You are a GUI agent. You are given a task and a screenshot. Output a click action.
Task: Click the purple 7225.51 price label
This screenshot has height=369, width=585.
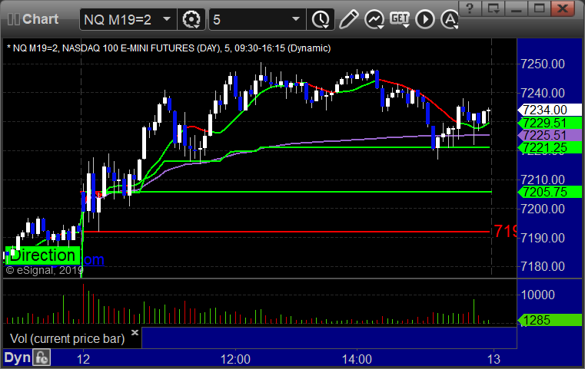coord(549,135)
